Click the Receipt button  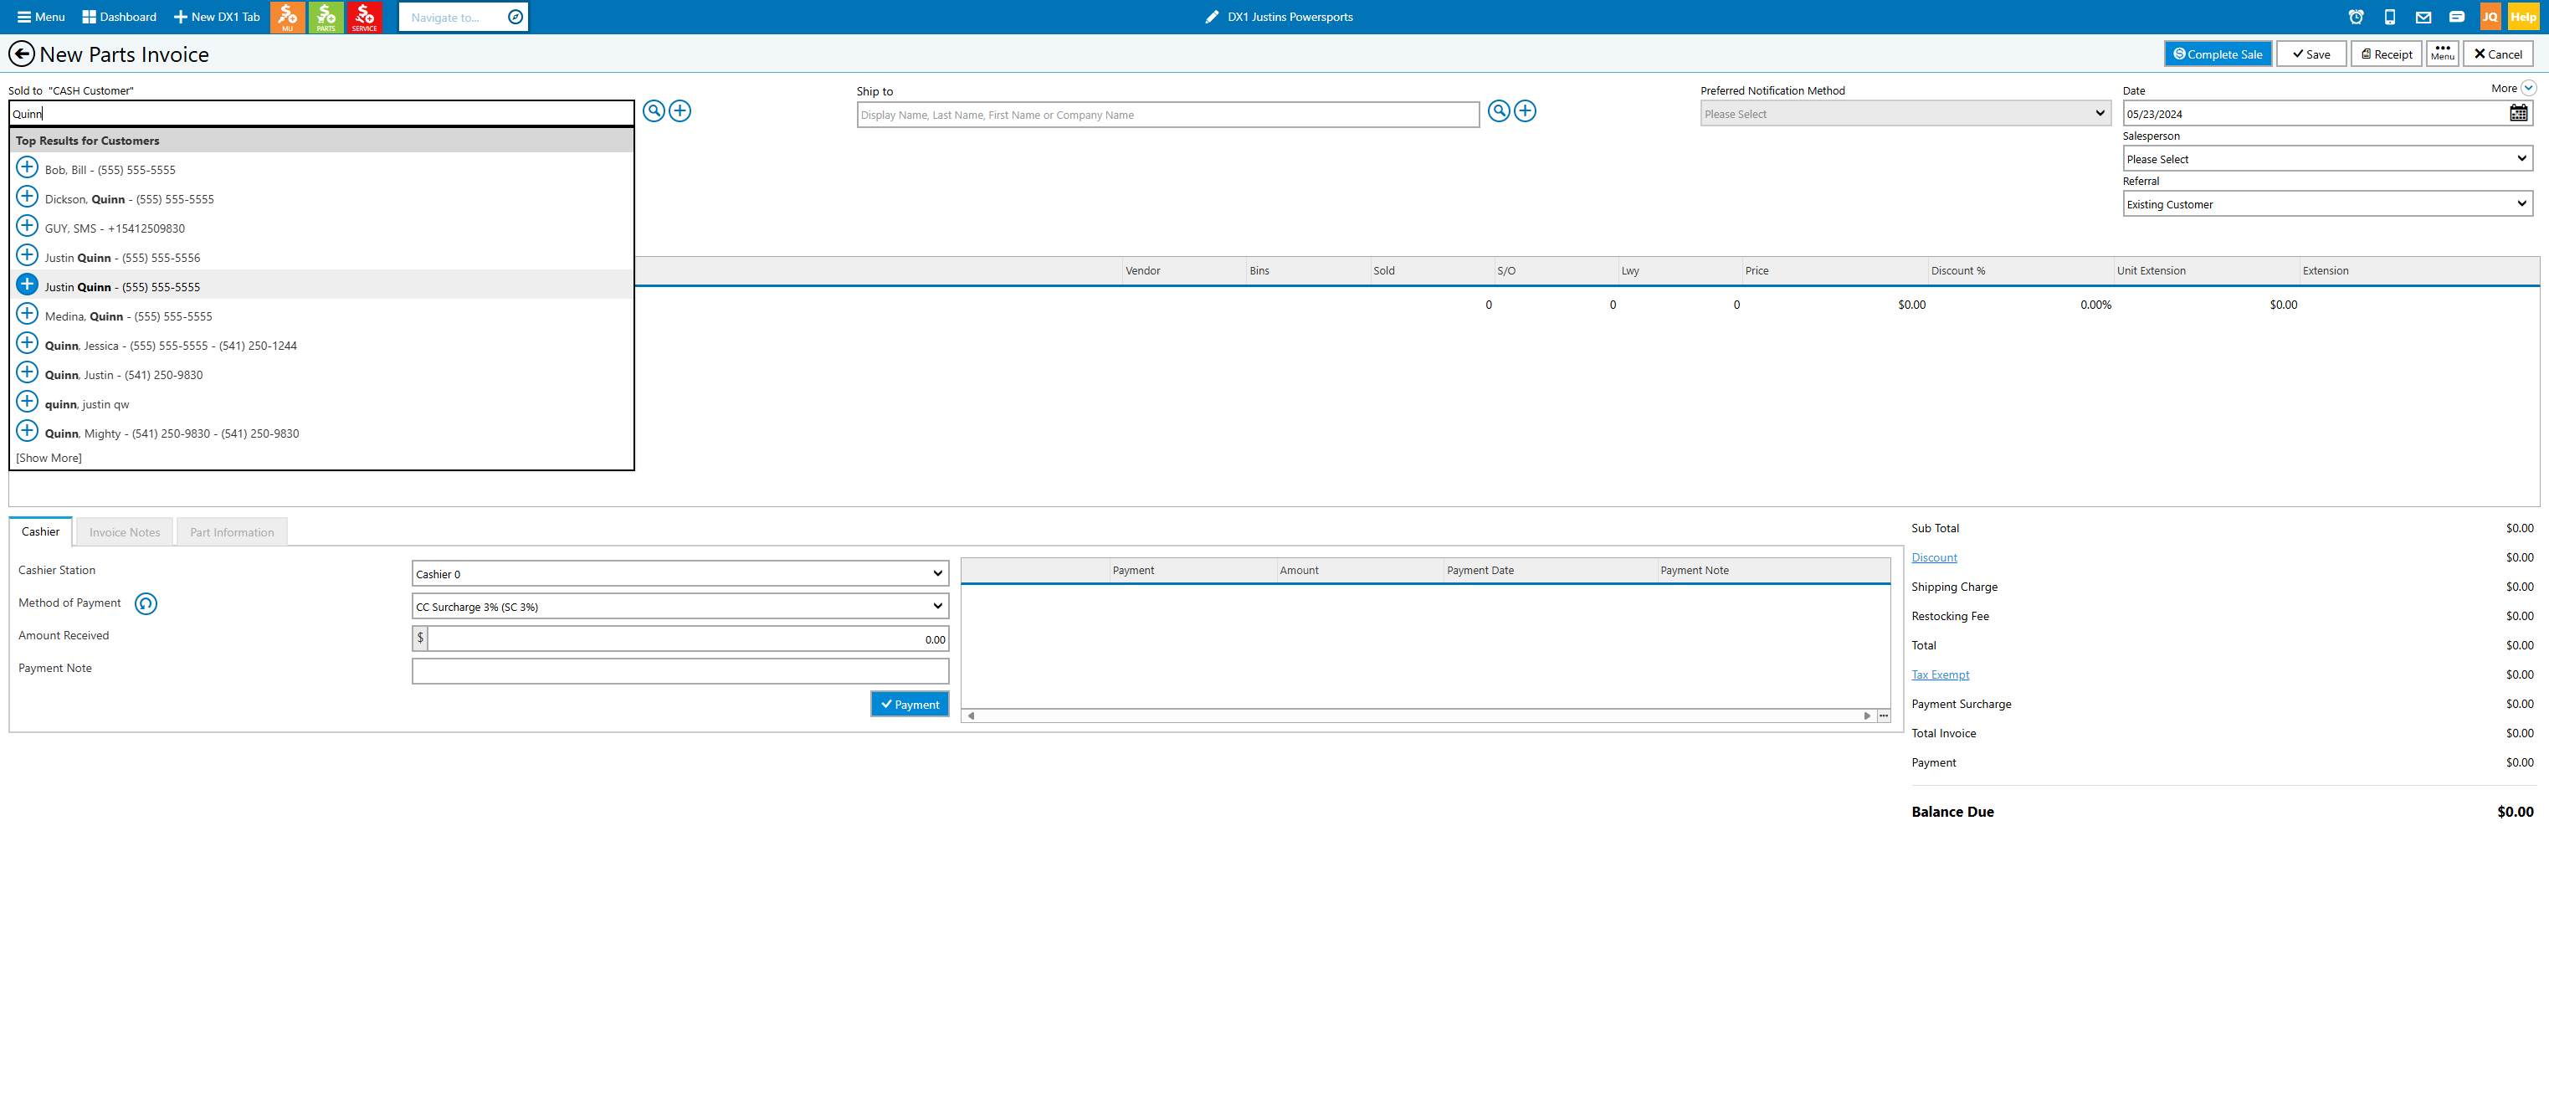(2386, 54)
